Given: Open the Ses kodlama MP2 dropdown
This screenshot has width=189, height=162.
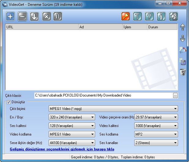Looking at the screenshot, I should pyautogui.click(x=156, y=134).
